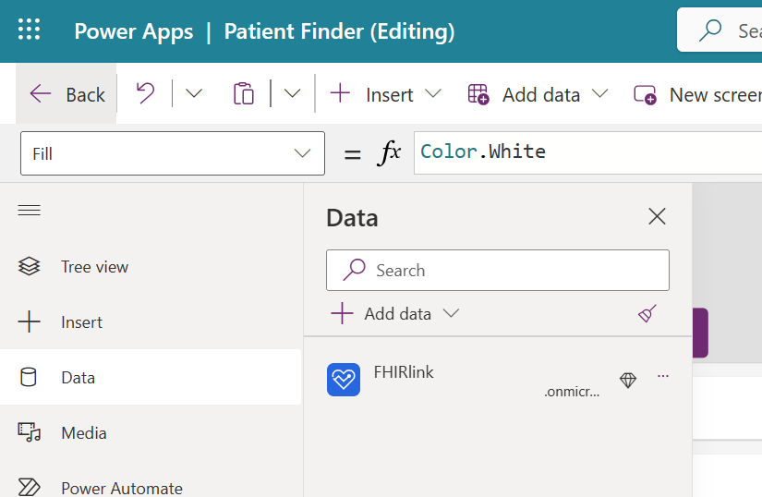Viewport: 762px width, 497px height.
Task: Collapse the left navigation hamburger menu
Action: pos(30,211)
